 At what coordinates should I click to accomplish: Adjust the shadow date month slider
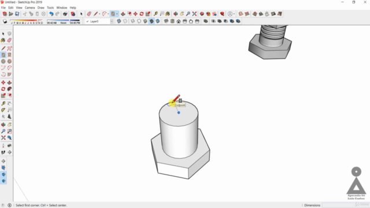tap(26, 21)
